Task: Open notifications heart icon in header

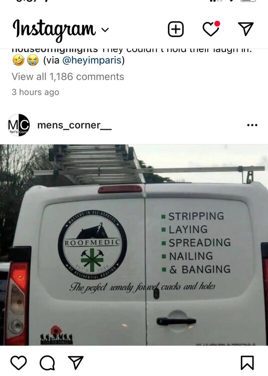Action: tap(211, 29)
